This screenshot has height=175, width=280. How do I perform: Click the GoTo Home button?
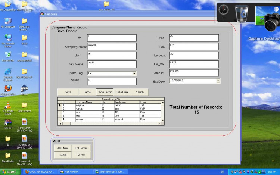122,92
